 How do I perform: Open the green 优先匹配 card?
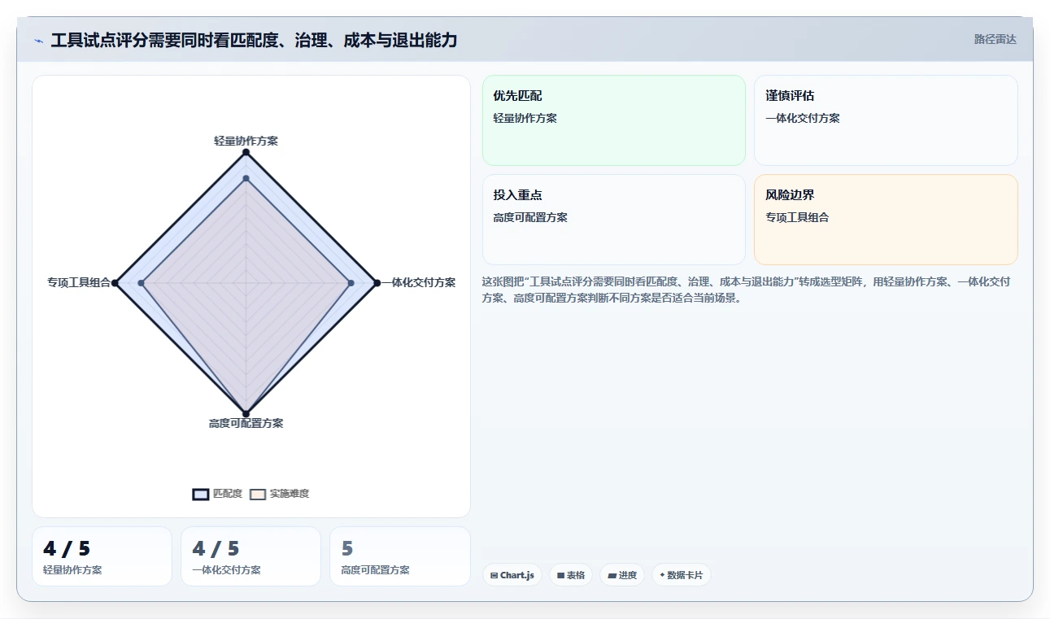(x=614, y=120)
